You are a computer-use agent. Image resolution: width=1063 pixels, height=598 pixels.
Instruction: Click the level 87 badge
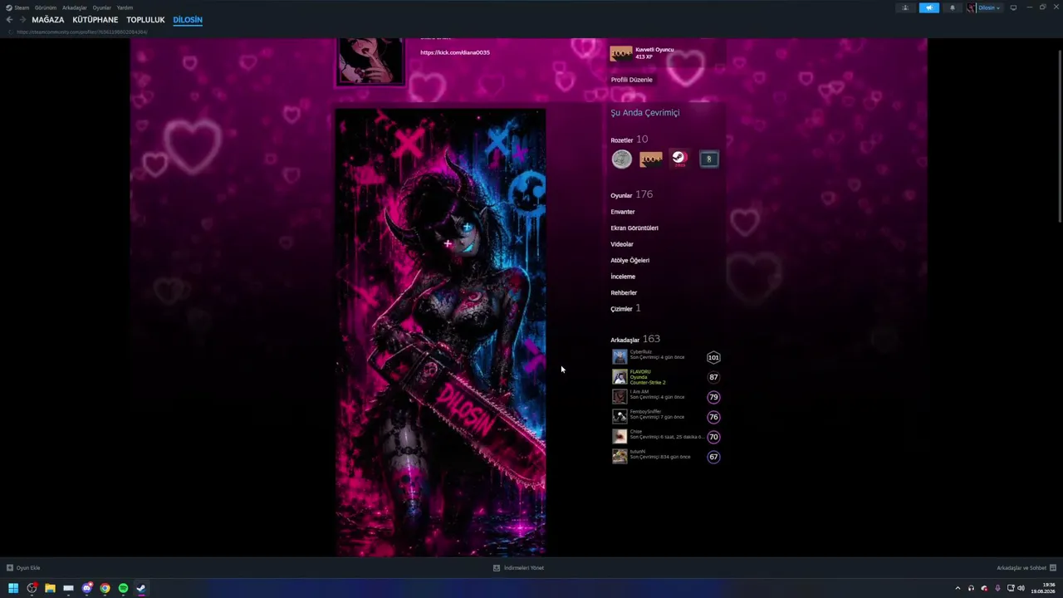click(x=713, y=377)
